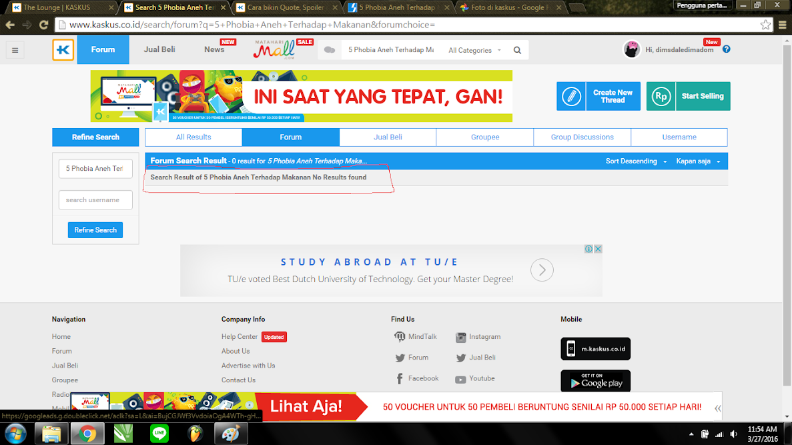Screen dimensions: 792x445
Task: Open Jual Beli top navigation item
Action: pos(159,49)
